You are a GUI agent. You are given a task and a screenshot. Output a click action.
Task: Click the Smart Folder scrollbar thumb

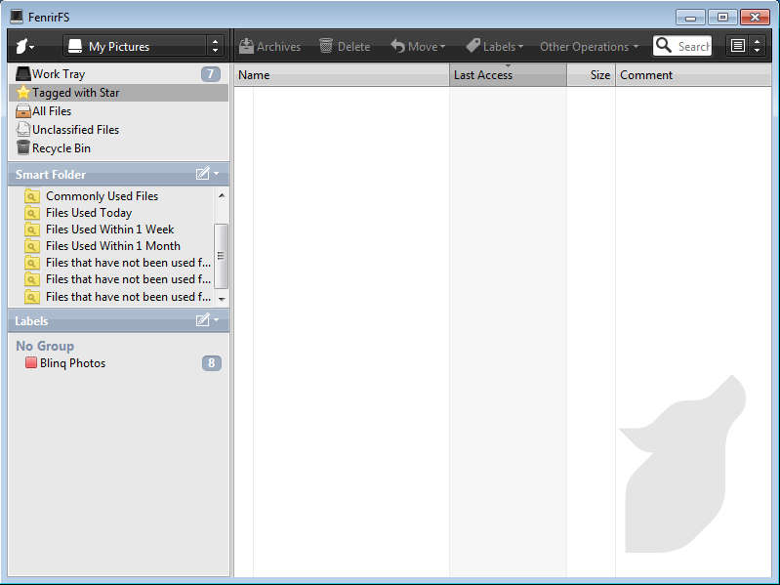tap(221, 256)
